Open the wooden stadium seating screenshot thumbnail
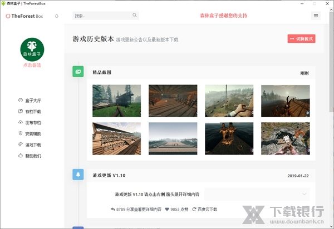Screen dimensions: 334x229 (116, 138)
